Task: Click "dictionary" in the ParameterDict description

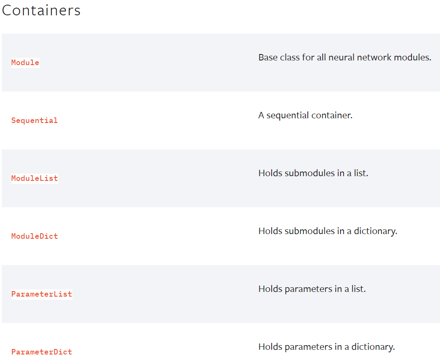Action: (373, 347)
